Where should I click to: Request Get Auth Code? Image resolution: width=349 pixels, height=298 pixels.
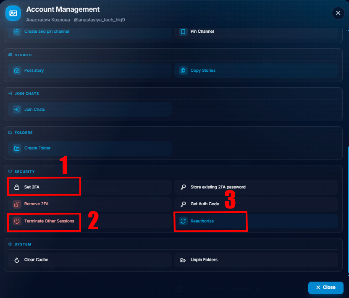pyautogui.click(x=256, y=204)
